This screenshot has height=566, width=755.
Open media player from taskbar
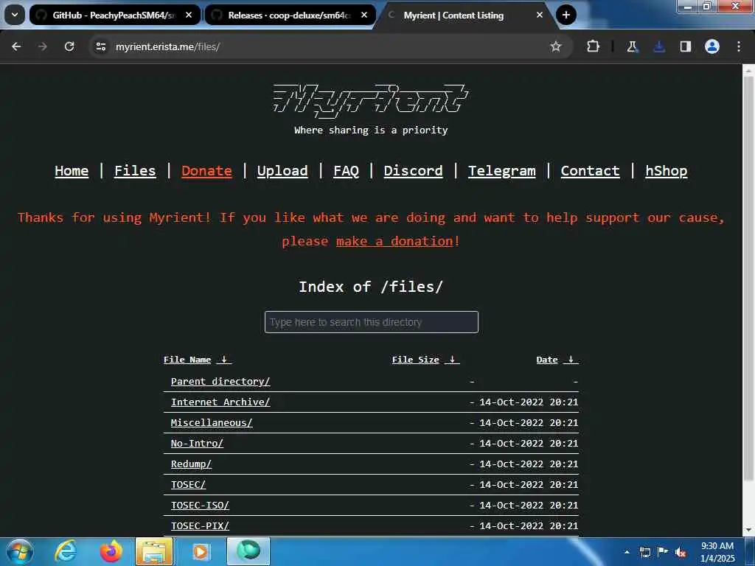point(200,551)
